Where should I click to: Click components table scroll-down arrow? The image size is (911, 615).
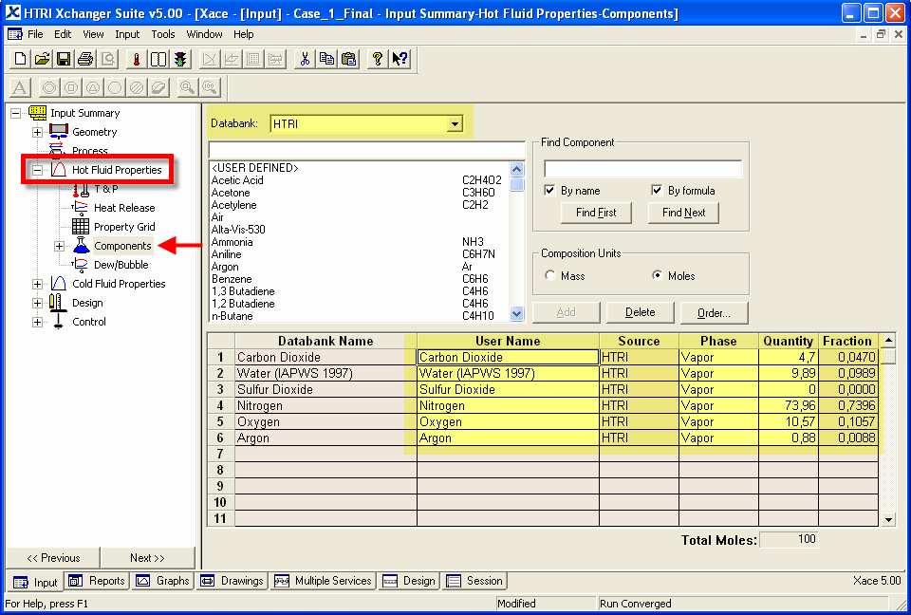click(888, 520)
